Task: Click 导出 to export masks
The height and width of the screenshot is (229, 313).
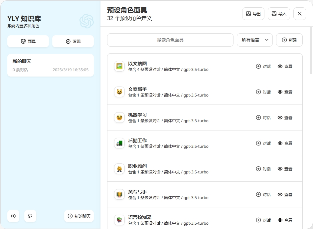Action: click(253, 14)
